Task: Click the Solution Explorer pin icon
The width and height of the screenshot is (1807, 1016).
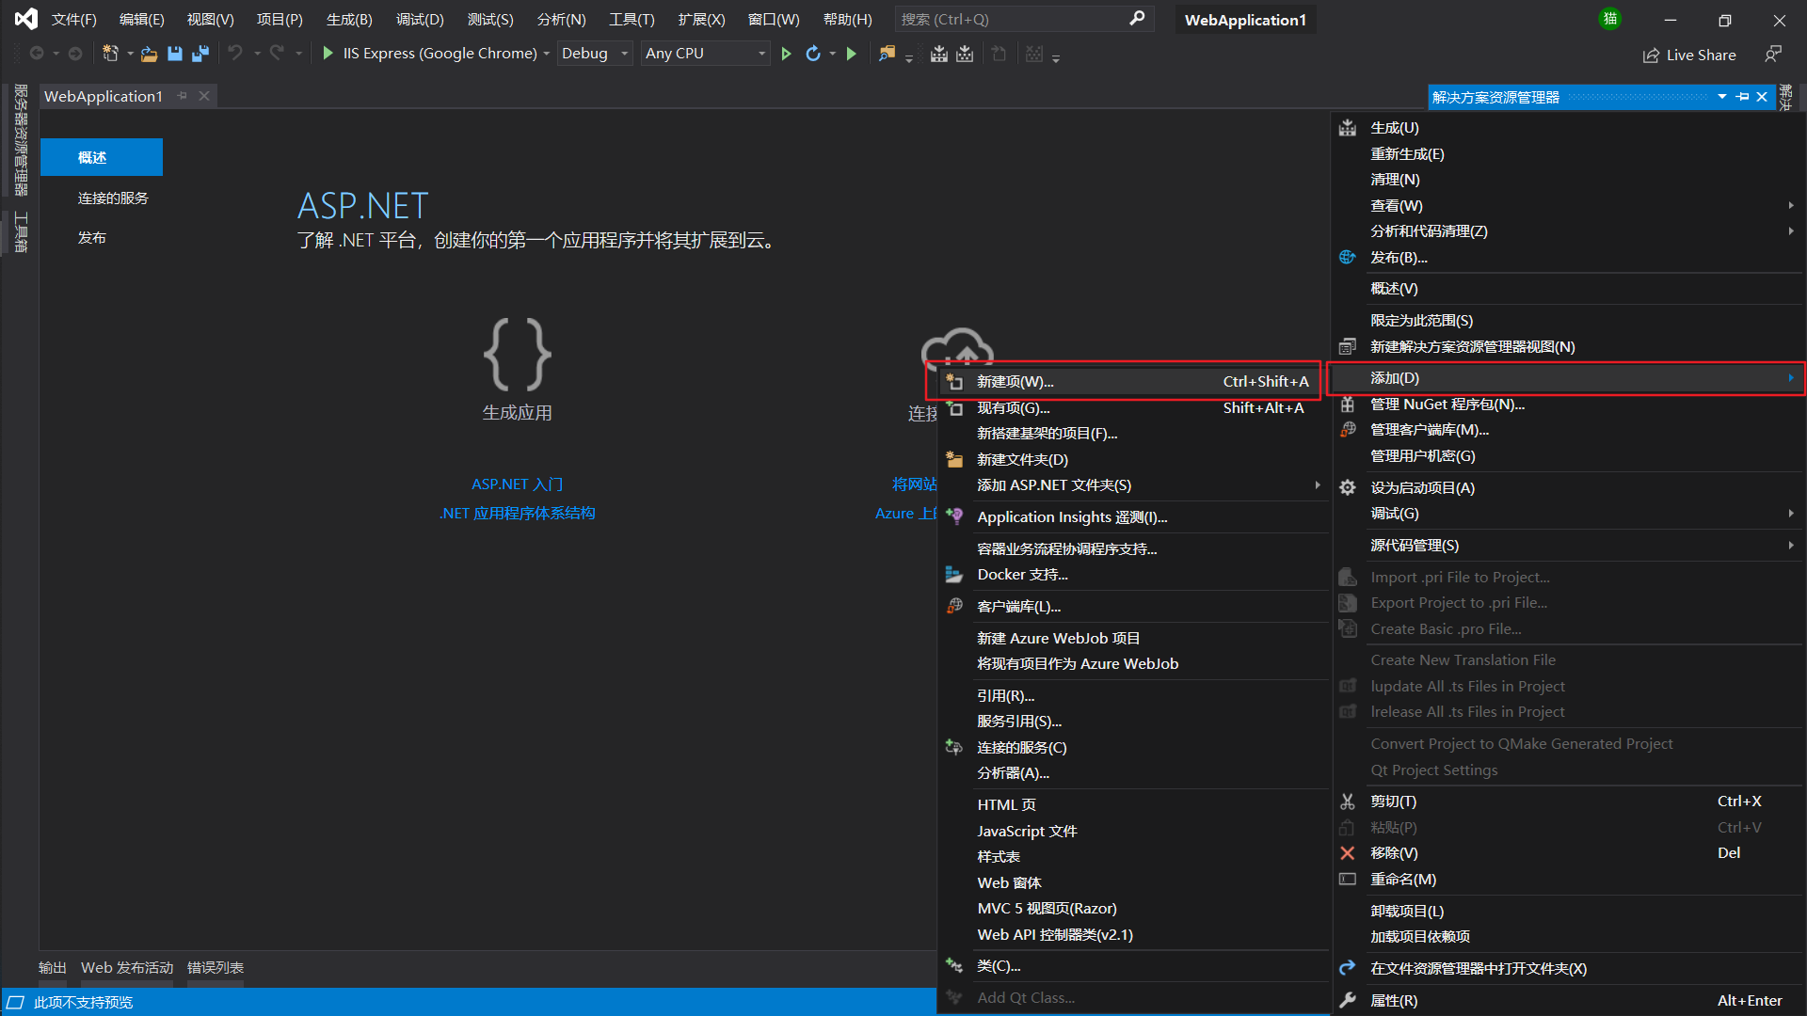Action: pos(1745,97)
